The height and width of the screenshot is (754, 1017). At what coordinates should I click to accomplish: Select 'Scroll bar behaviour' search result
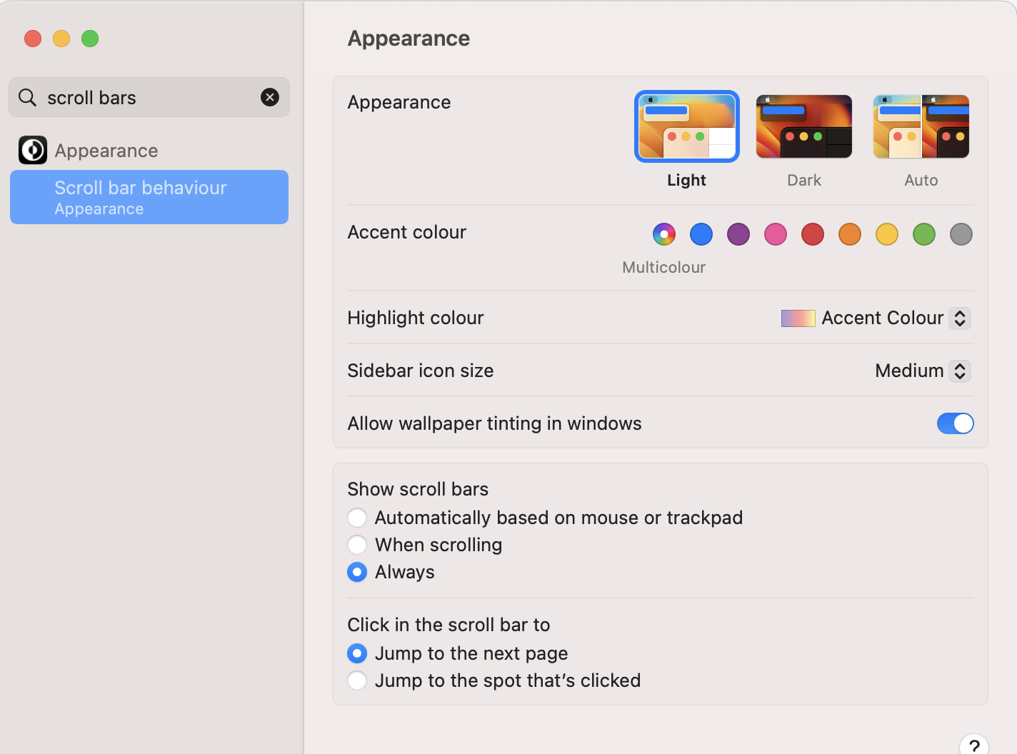pyautogui.click(x=149, y=197)
